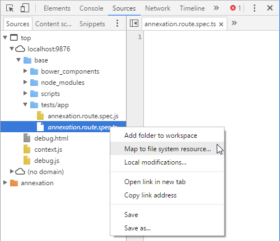Select the highlighted annexation.route.spec.ts row

point(63,127)
